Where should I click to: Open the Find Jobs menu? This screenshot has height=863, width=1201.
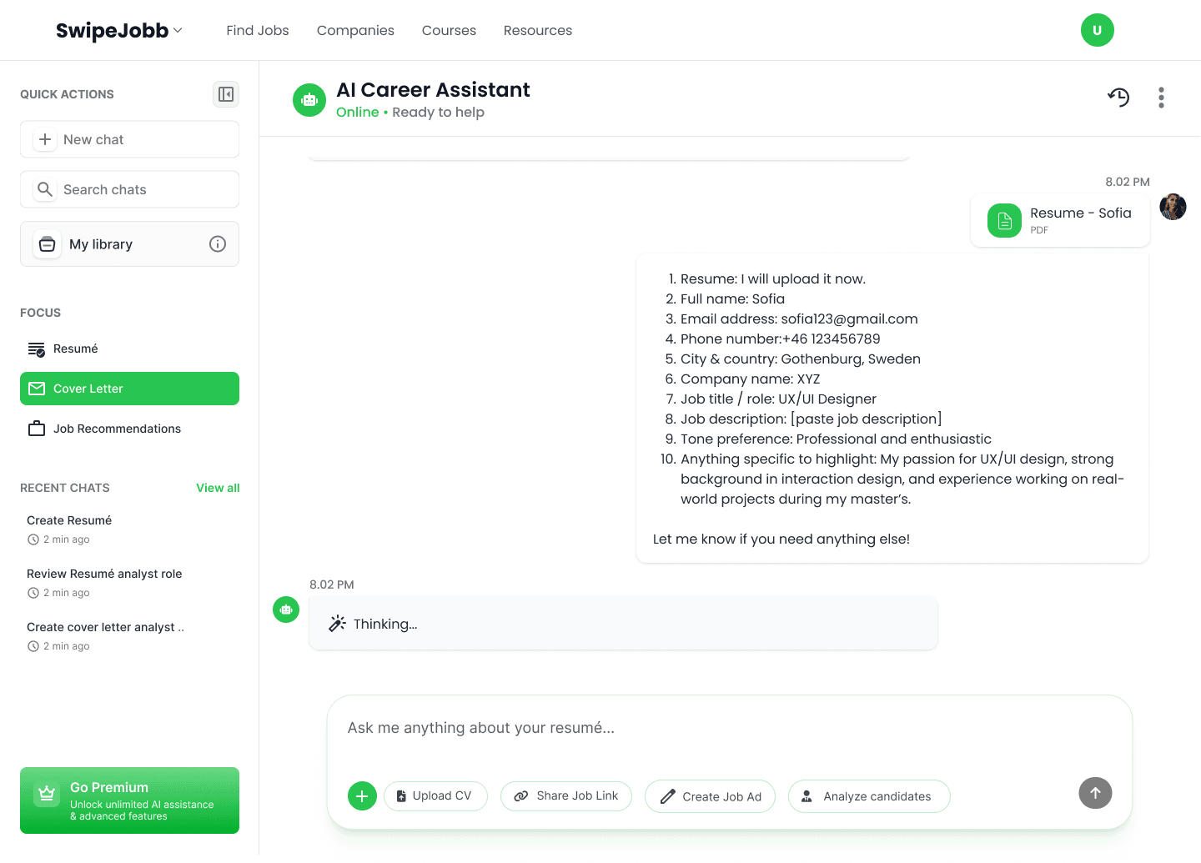coord(258,30)
